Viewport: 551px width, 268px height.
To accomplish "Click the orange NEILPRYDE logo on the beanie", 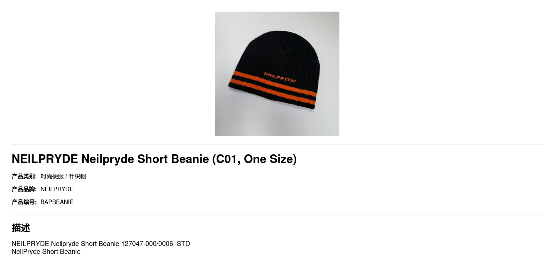I will click(280, 77).
